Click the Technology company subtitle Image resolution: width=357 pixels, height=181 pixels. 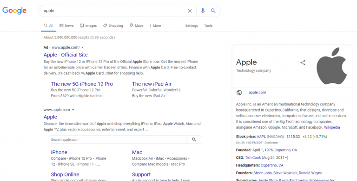point(253,70)
